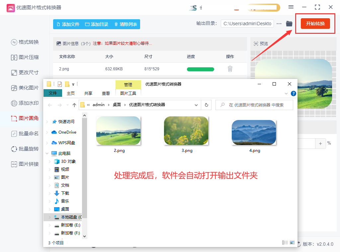This screenshot has width=340, height=252.
Task: Select 桌面 in navigation pane
Action: pyautogui.click(x=62, y=209)
